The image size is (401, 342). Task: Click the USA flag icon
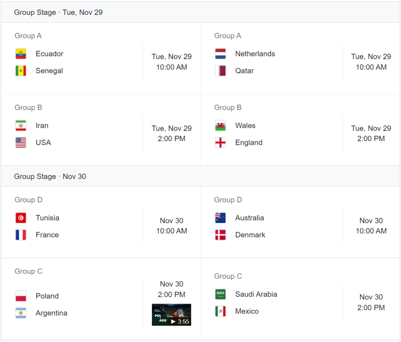click(x=21, y=142)
